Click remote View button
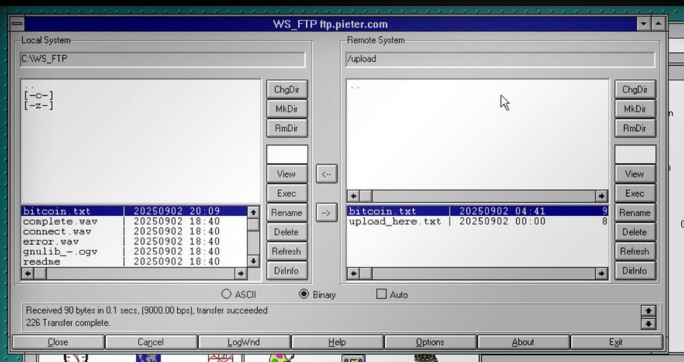The image size is (684, 362). [x=635, y=173]
